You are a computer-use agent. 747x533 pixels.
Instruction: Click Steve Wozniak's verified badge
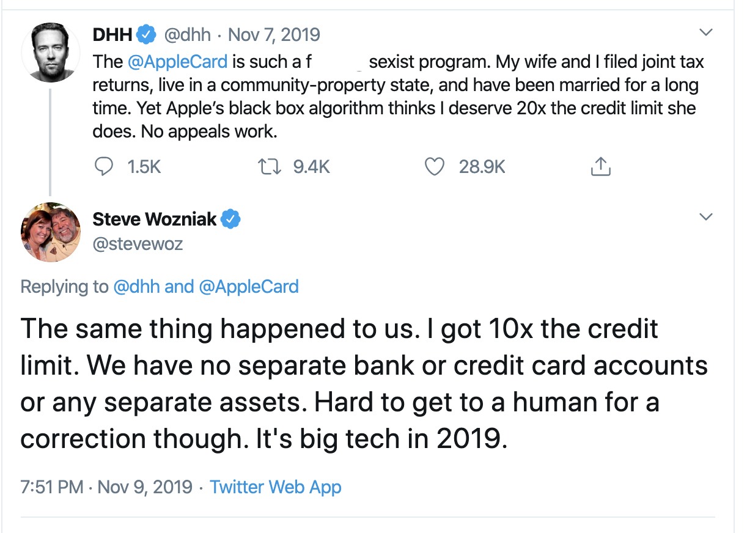(x=230, y=219)
